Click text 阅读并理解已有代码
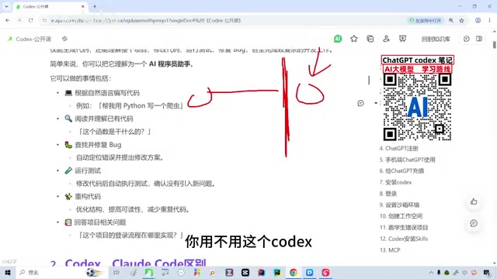The width and height of the screenshot is (497, 279). click(104, 119)
